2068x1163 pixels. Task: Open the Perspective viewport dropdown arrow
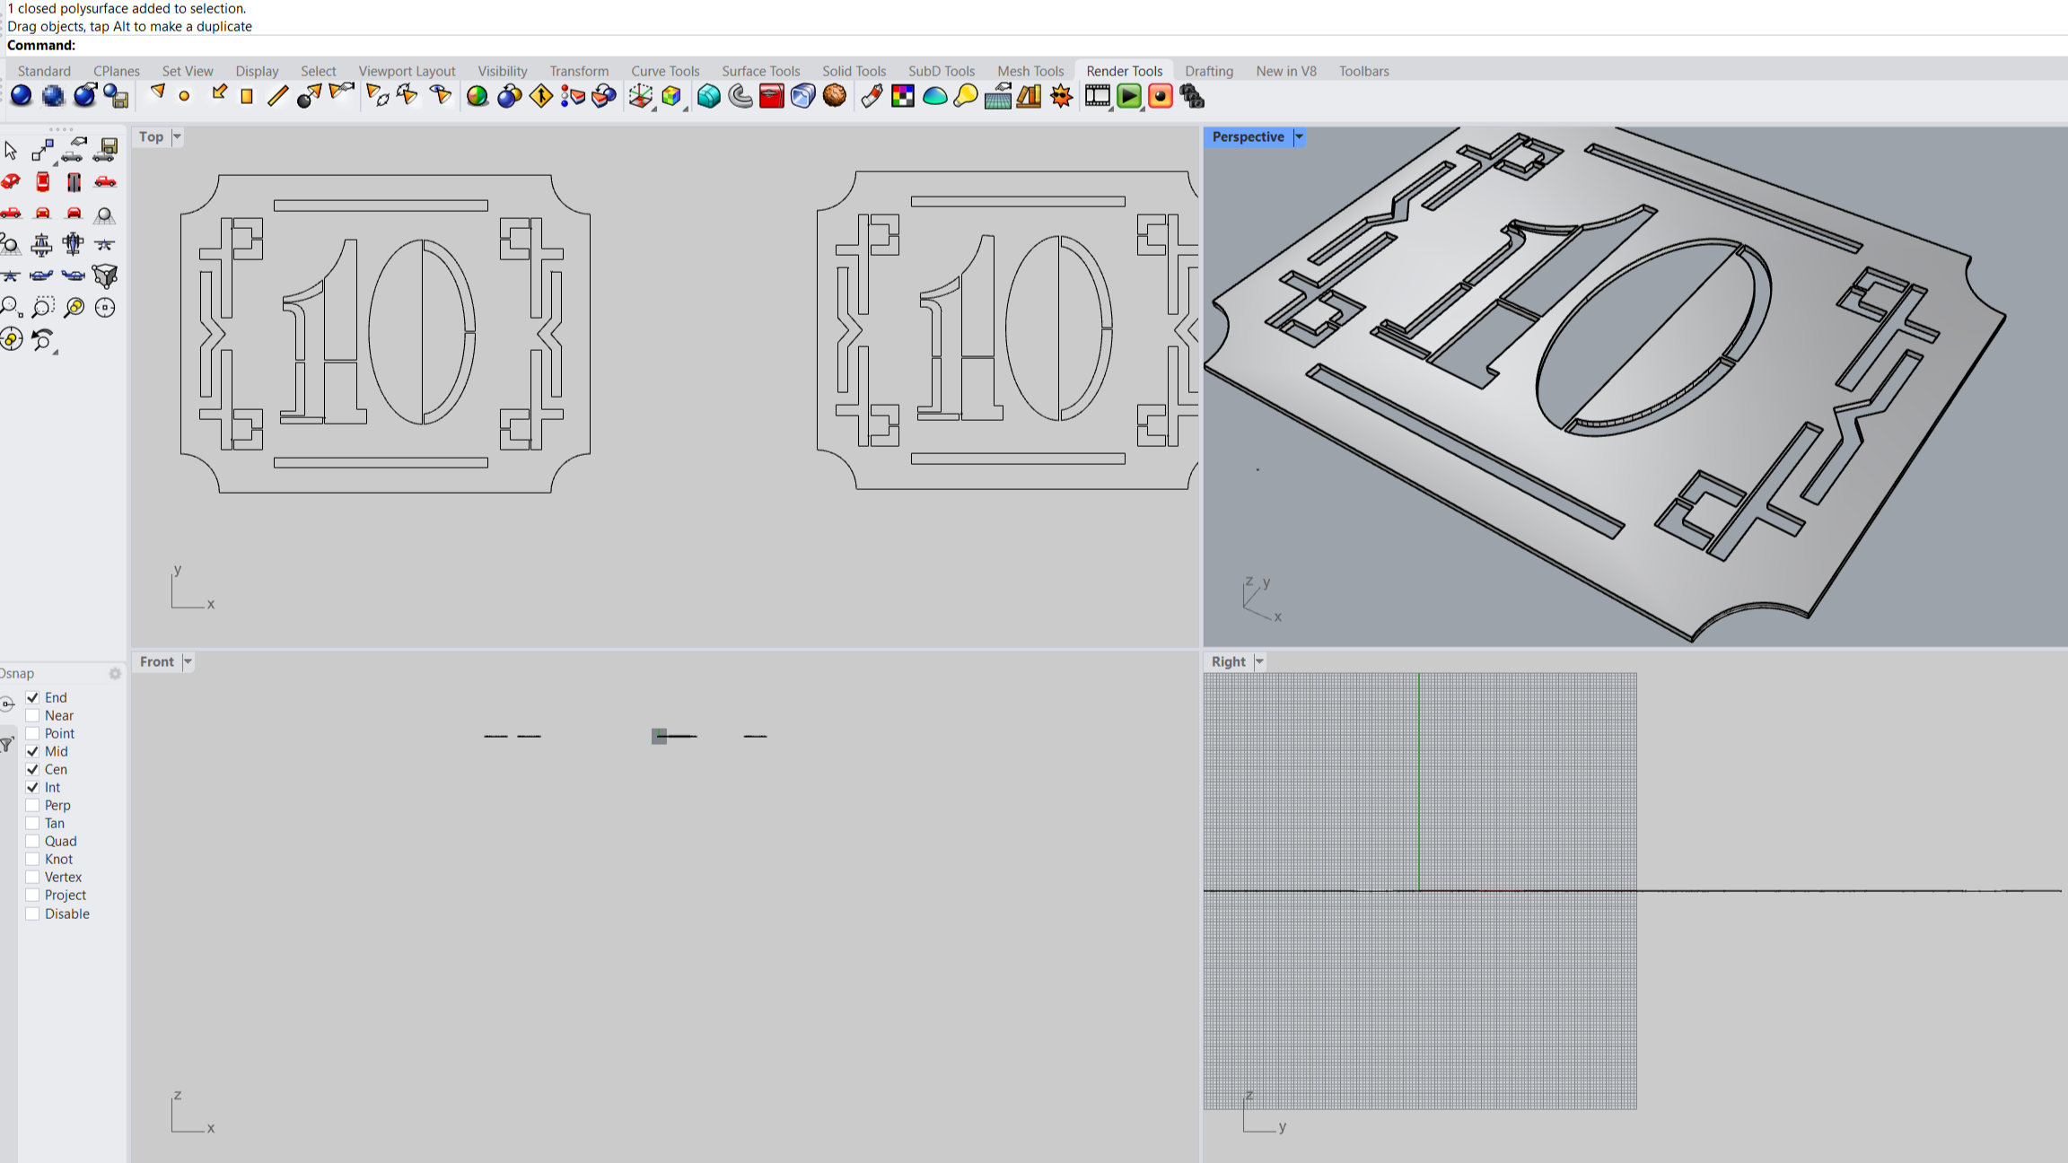pyautogui.click(x=1299, y=136)
